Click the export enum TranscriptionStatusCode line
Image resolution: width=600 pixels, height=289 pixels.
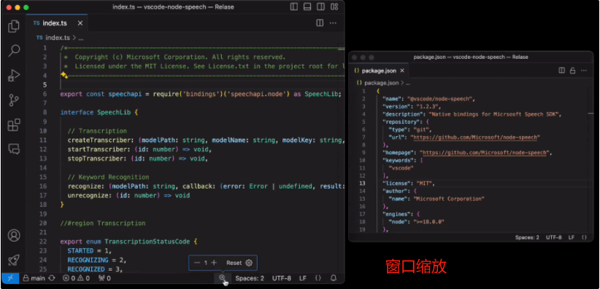point(129,242)
